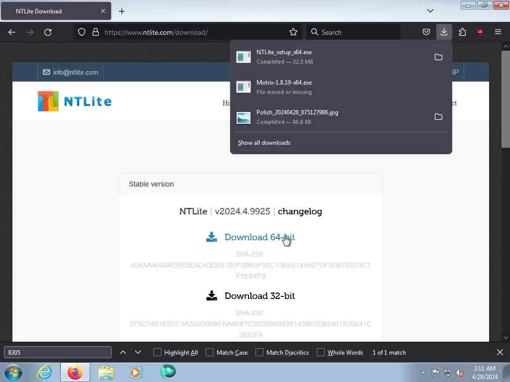
Task: Click Show all downloads
Action: 264,143
